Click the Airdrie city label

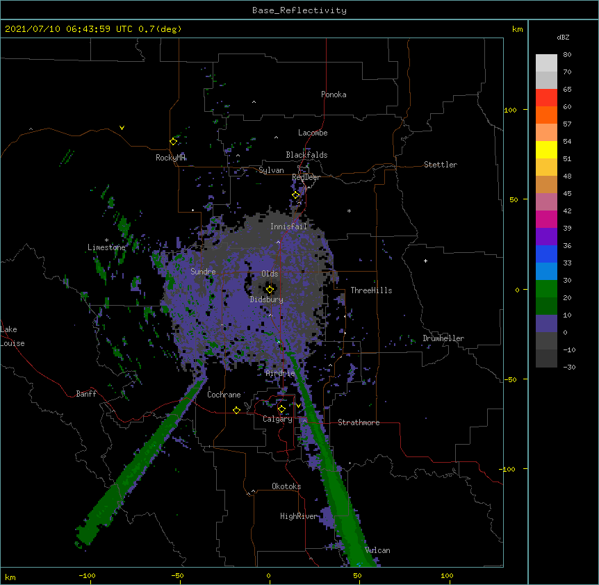[281, 373]
